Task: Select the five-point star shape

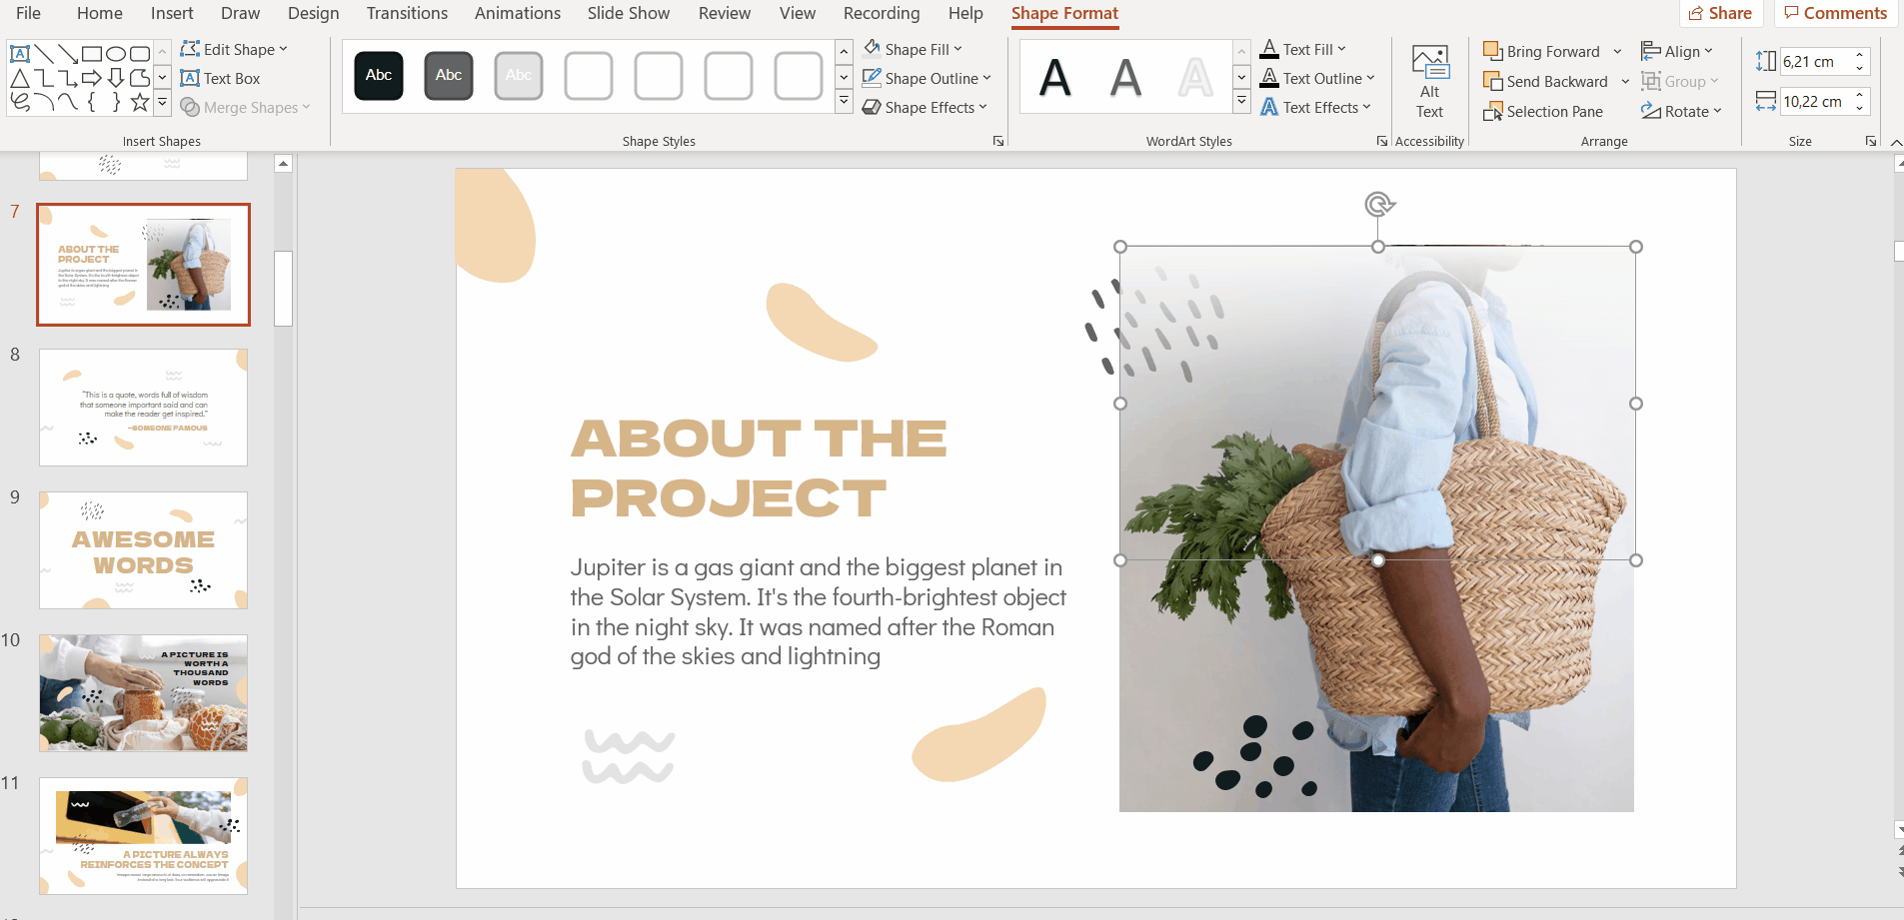Action: tap(140, 102)
